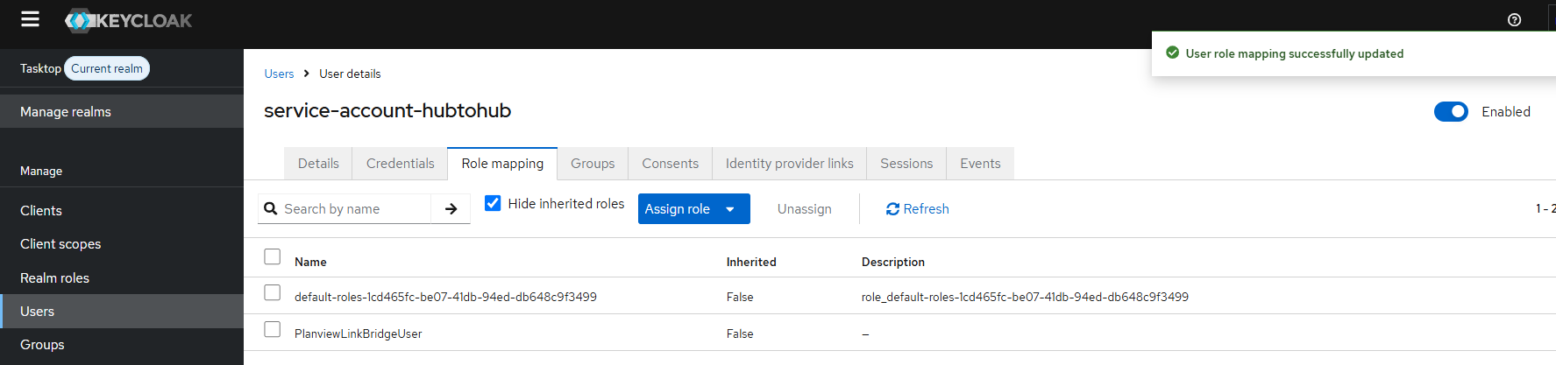Click the Refresh link
Image resolution: width=1556 pixels, height=365 pixels.
[918, 209]
